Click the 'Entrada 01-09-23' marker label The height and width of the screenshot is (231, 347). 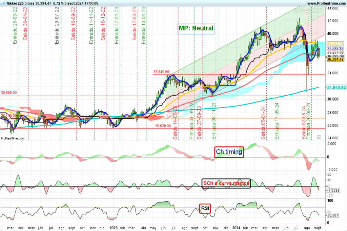(192, 121)
